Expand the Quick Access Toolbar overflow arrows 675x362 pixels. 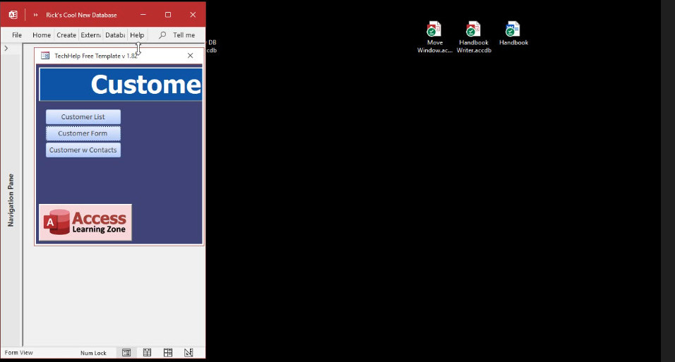tap(35, 15)
